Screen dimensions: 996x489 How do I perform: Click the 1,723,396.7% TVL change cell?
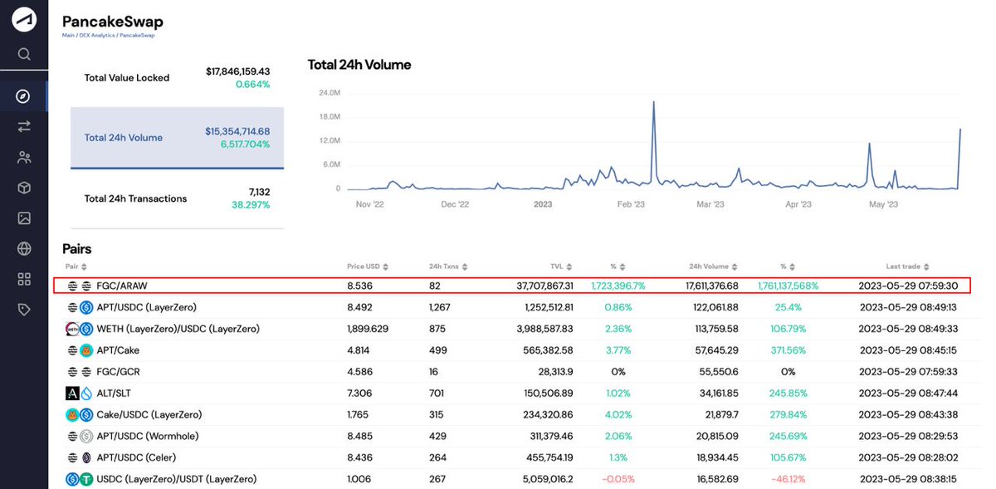coord(618,286)
